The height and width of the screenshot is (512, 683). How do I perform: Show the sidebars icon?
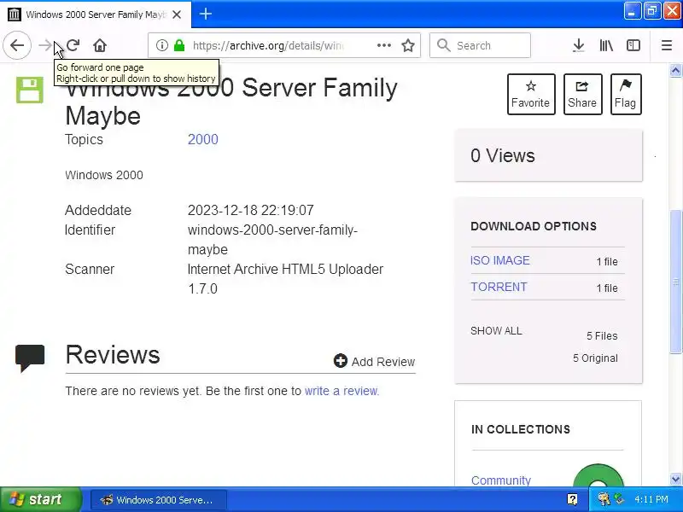633,45
